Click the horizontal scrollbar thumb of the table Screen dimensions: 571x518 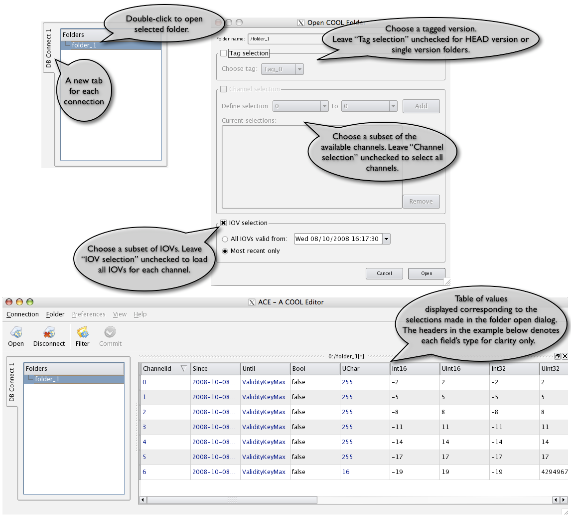[232, 500]
